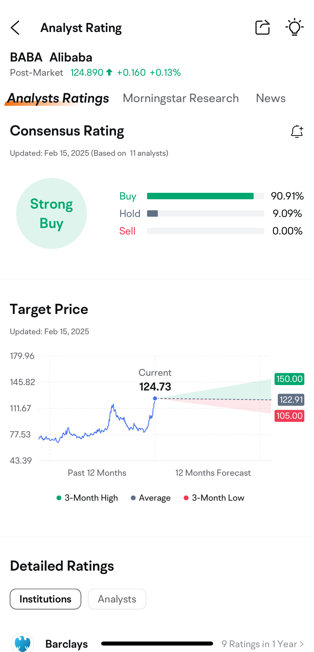314x652 pixels.
Task: Tap the 3-Month Low legend dot
Action: pos(186,498)
